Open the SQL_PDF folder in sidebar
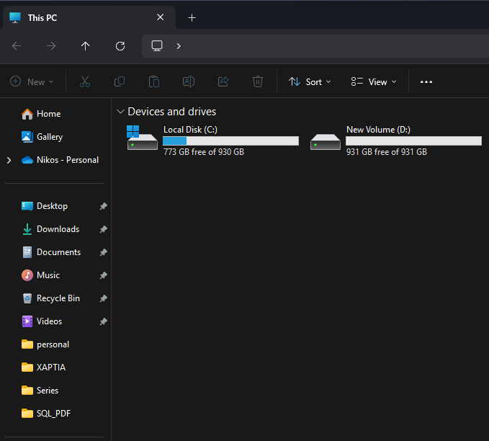 pos(46,414)
